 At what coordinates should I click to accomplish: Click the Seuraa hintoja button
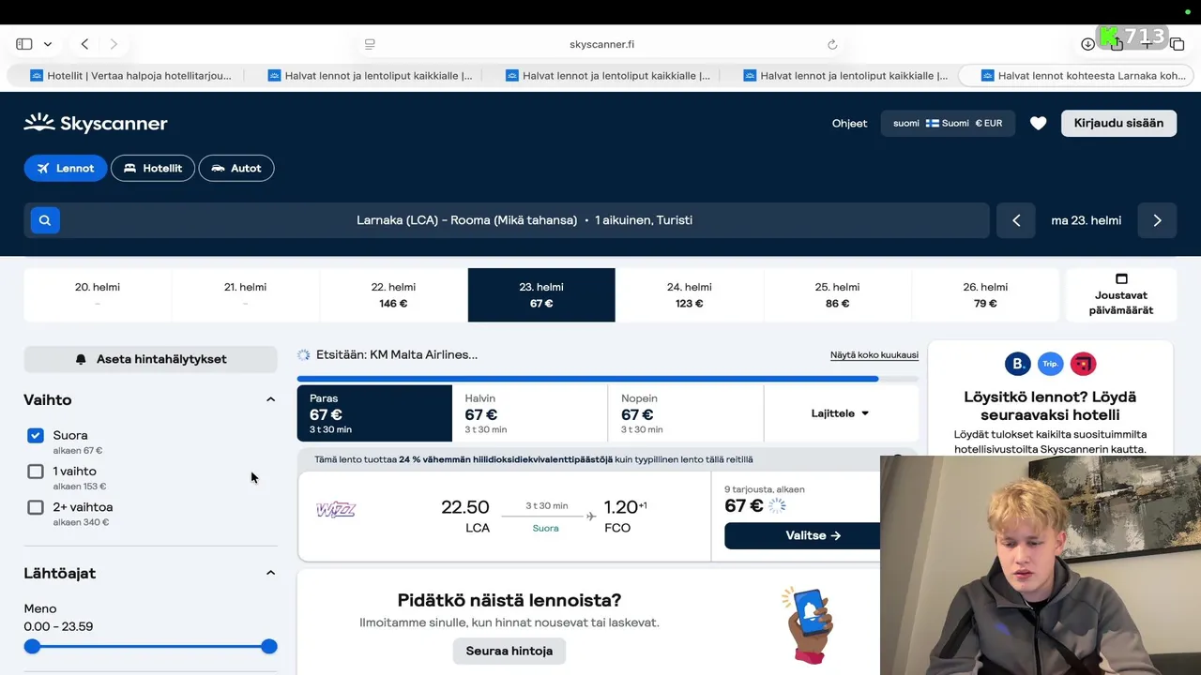click(x=509, y=651)
